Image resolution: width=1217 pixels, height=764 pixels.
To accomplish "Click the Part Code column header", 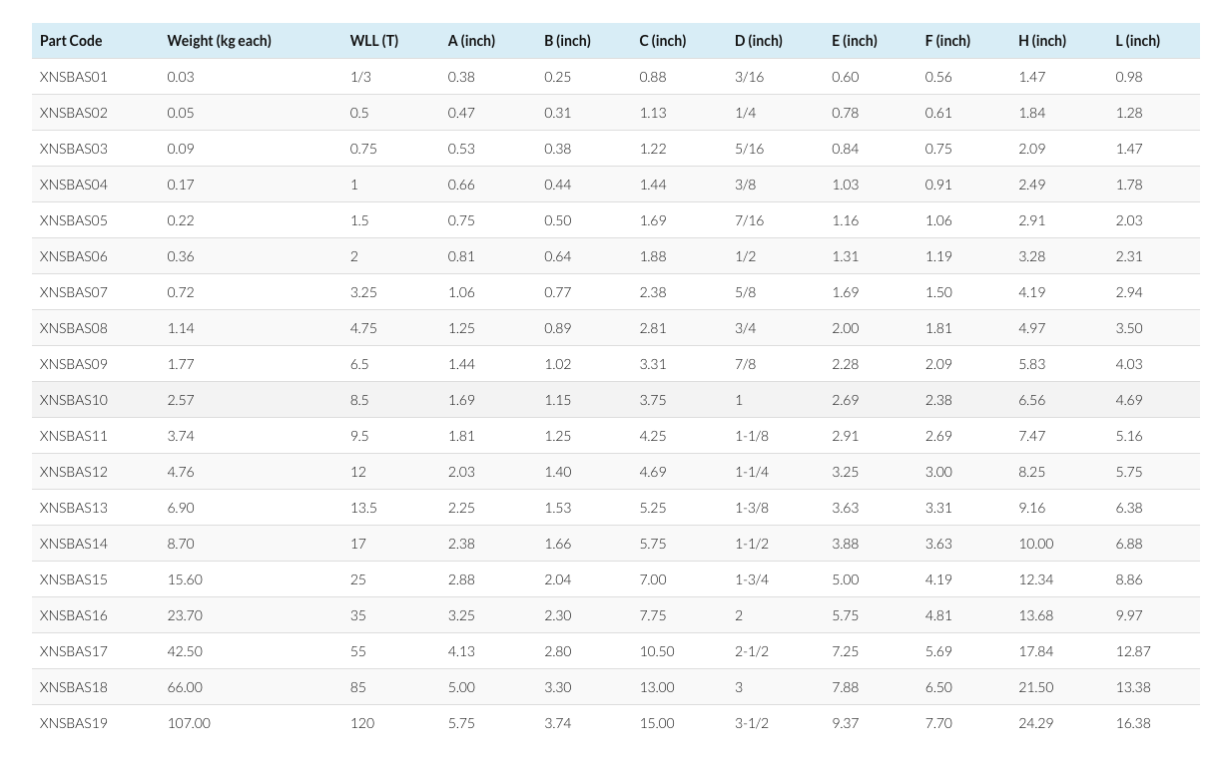I will point(71,41).
